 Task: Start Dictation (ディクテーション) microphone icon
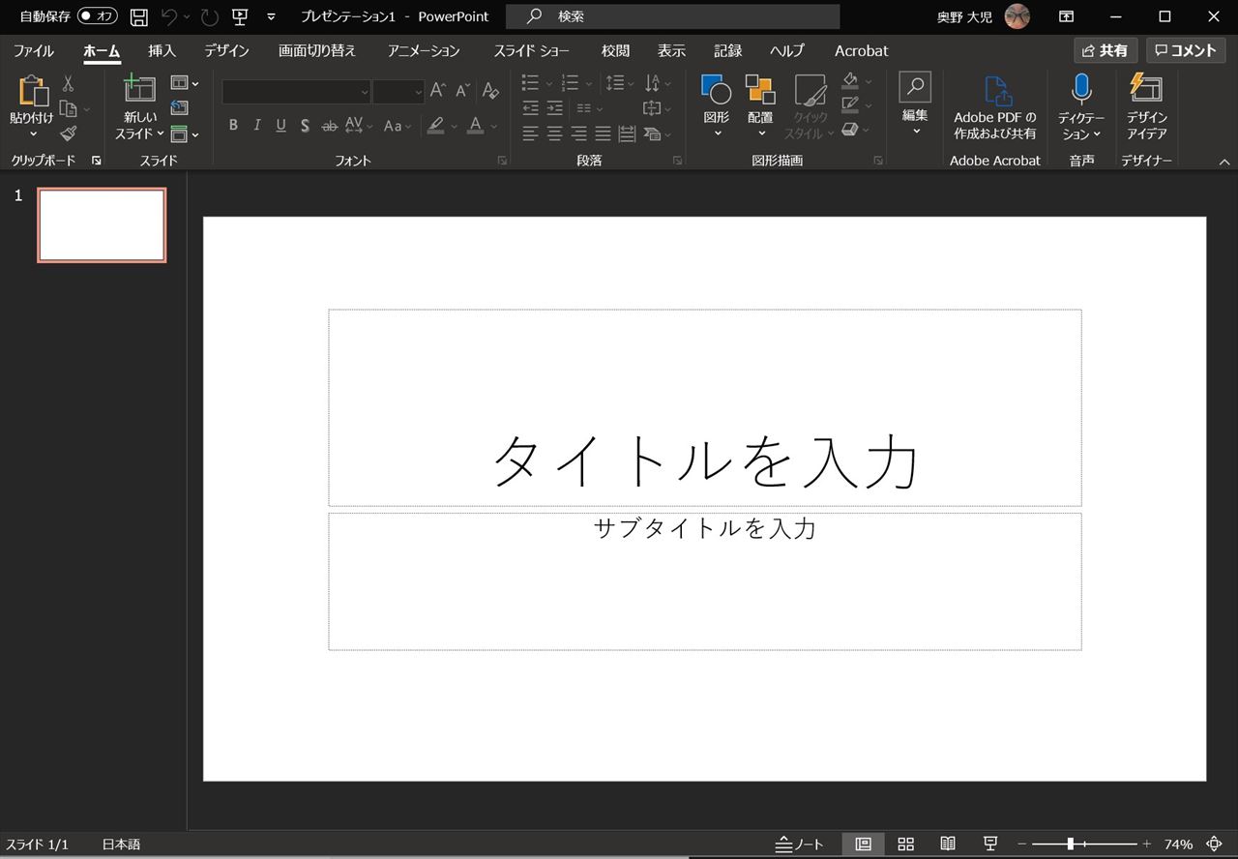1081,89
